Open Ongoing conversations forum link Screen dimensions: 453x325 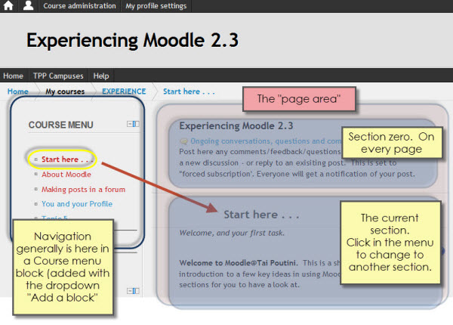click(266, 141)
